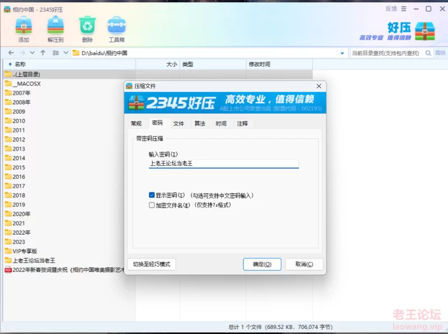The image size is (448, 334).
Task: Click the password input field
Action: point(223,164)
